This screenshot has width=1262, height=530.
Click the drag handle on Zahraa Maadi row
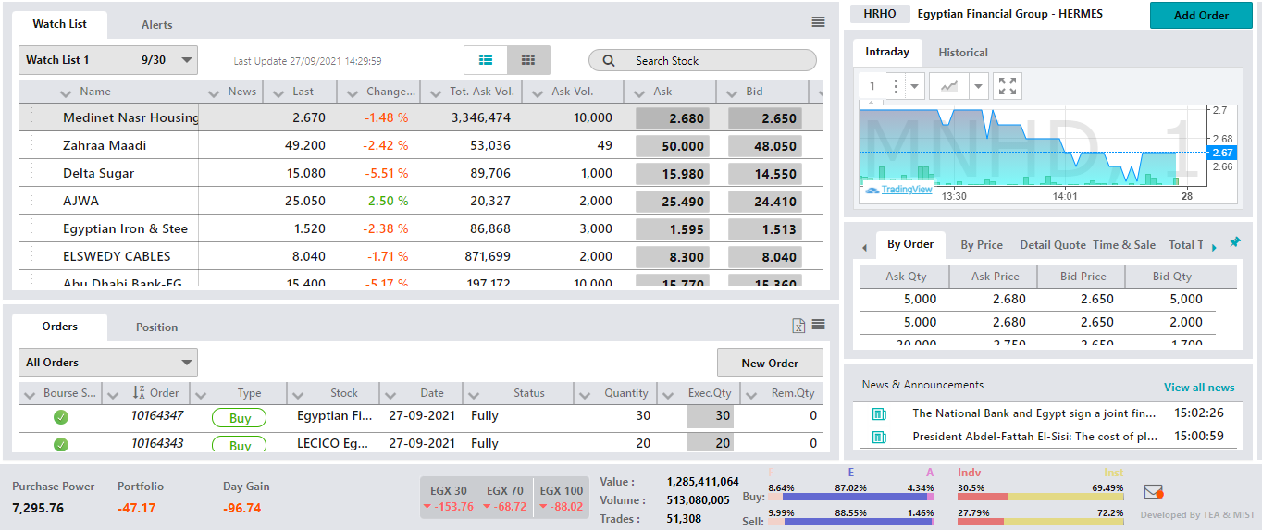click(x=30, y=144)
